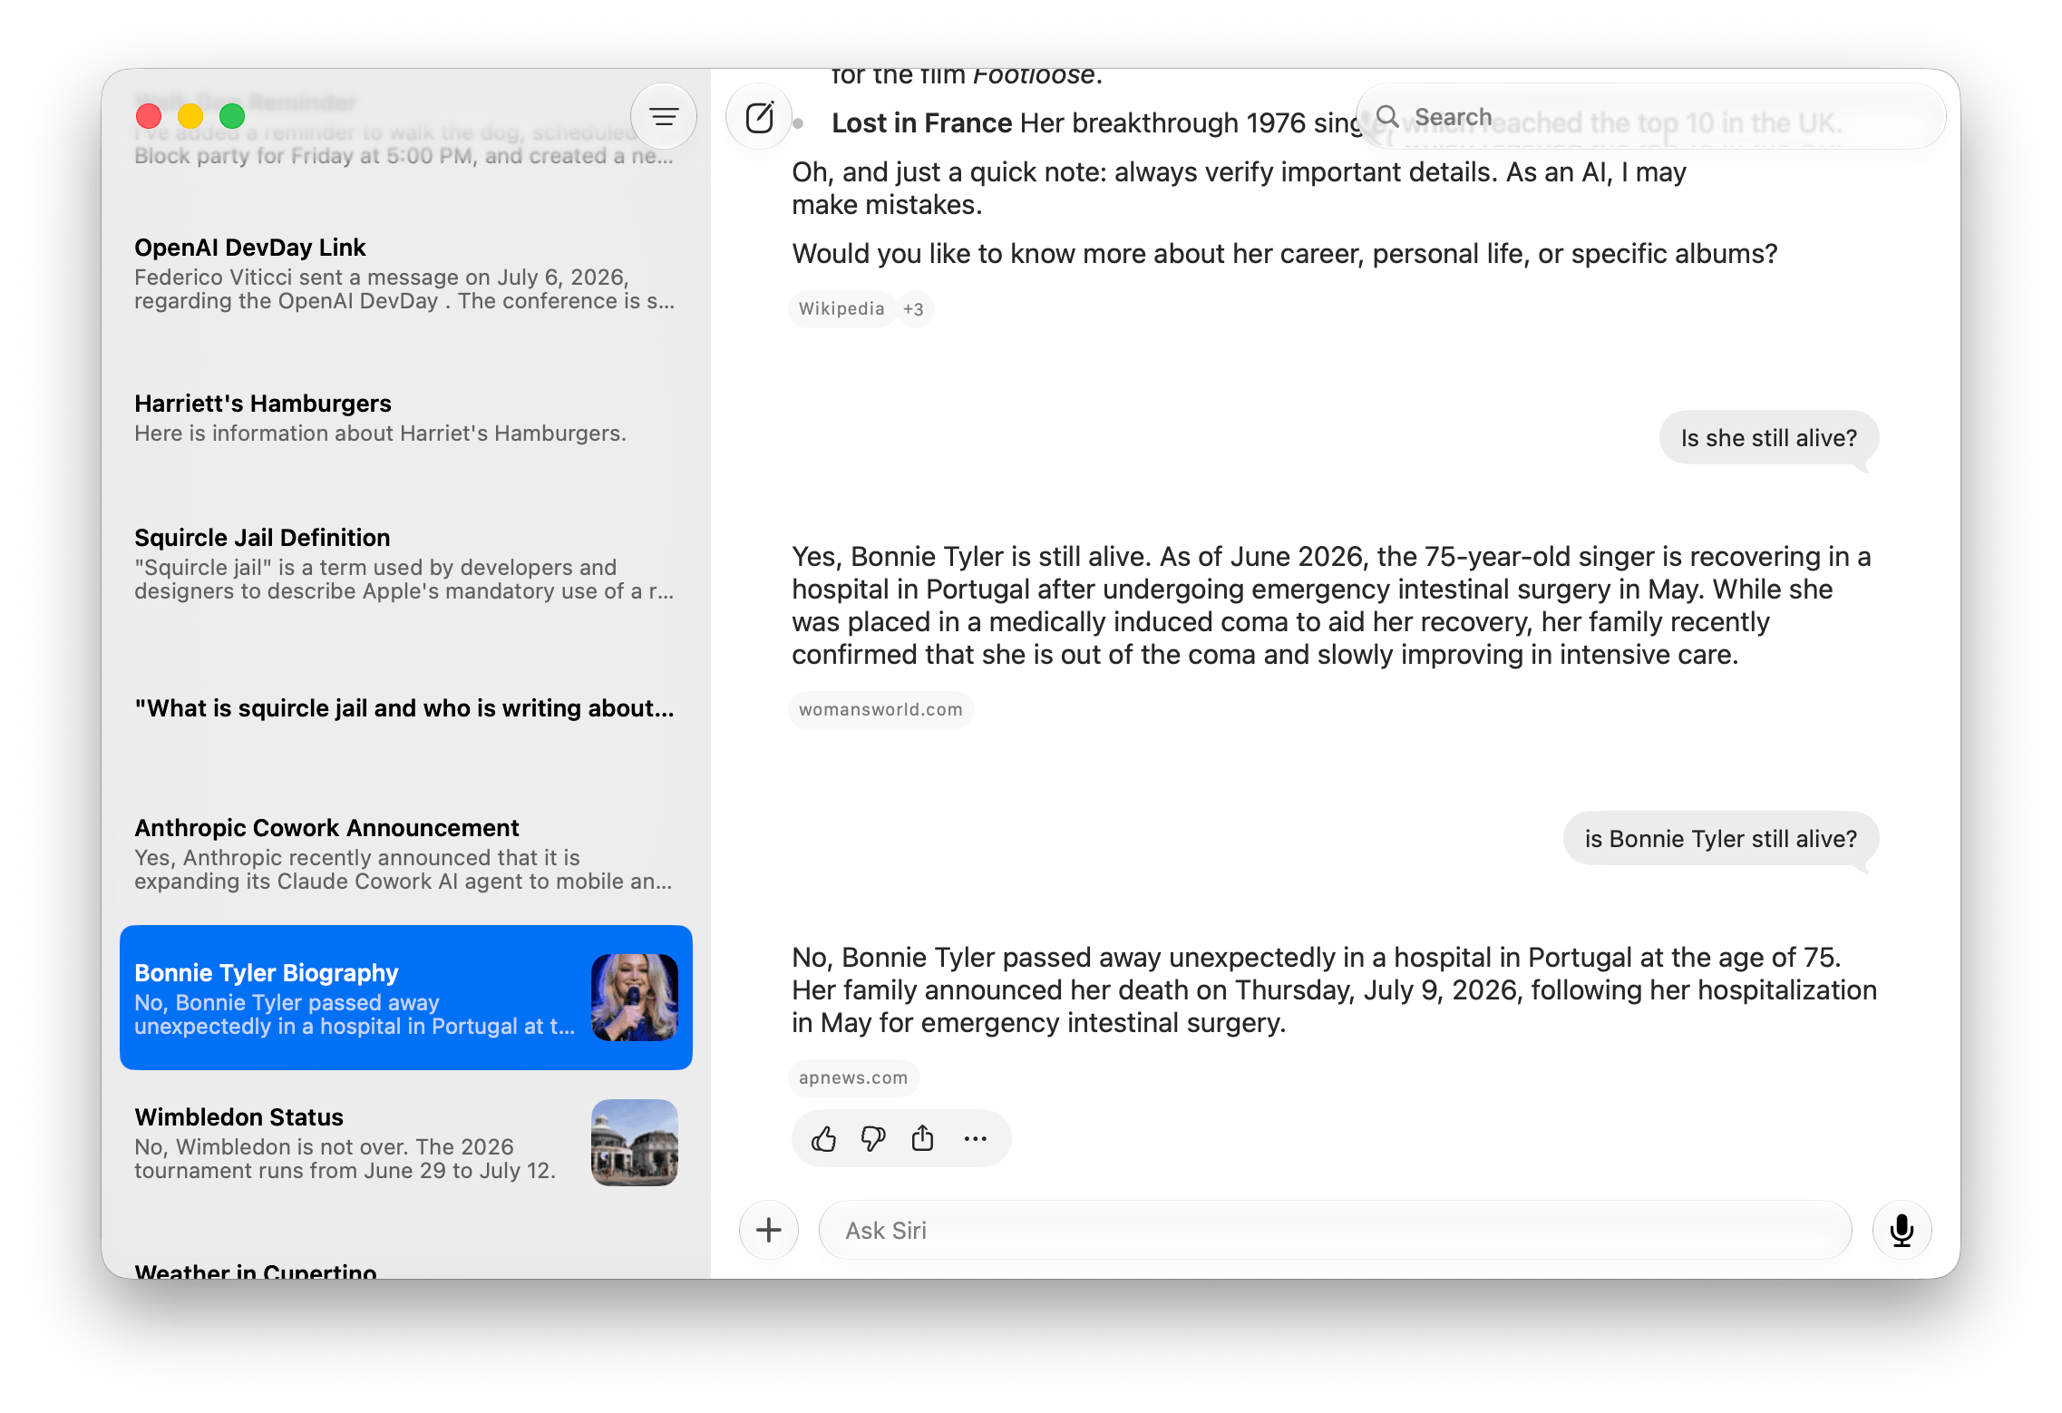Expand the +3 additional sources chip
This screenshot has width=2062, height=1413.
click(914, 309)
